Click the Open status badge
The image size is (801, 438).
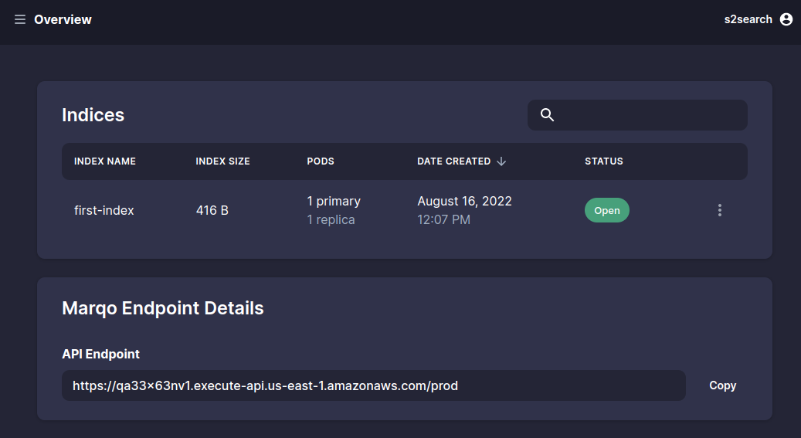coord(606,210)
